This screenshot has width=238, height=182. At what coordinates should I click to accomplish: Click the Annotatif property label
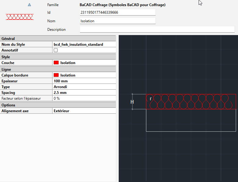click(10, 50)
